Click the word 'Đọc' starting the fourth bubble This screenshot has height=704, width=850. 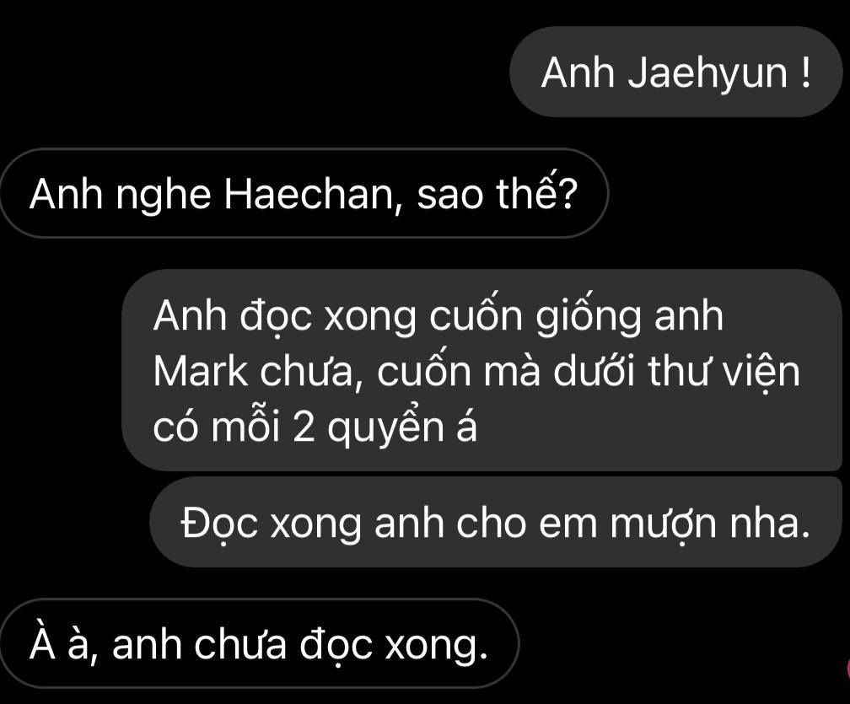click(219, 524)
